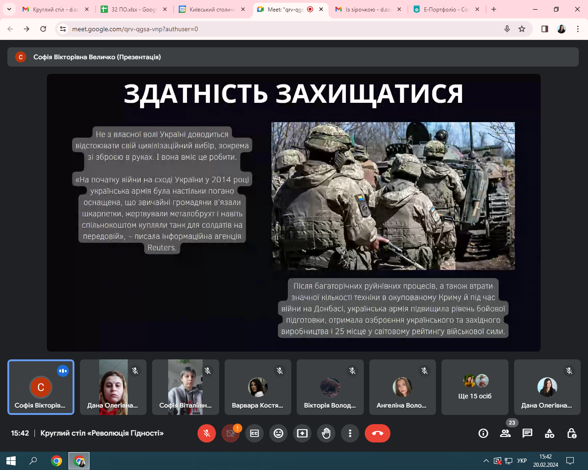Screen dimensions: 588x470
Task: Show the participants list panel
Action: 505,433
